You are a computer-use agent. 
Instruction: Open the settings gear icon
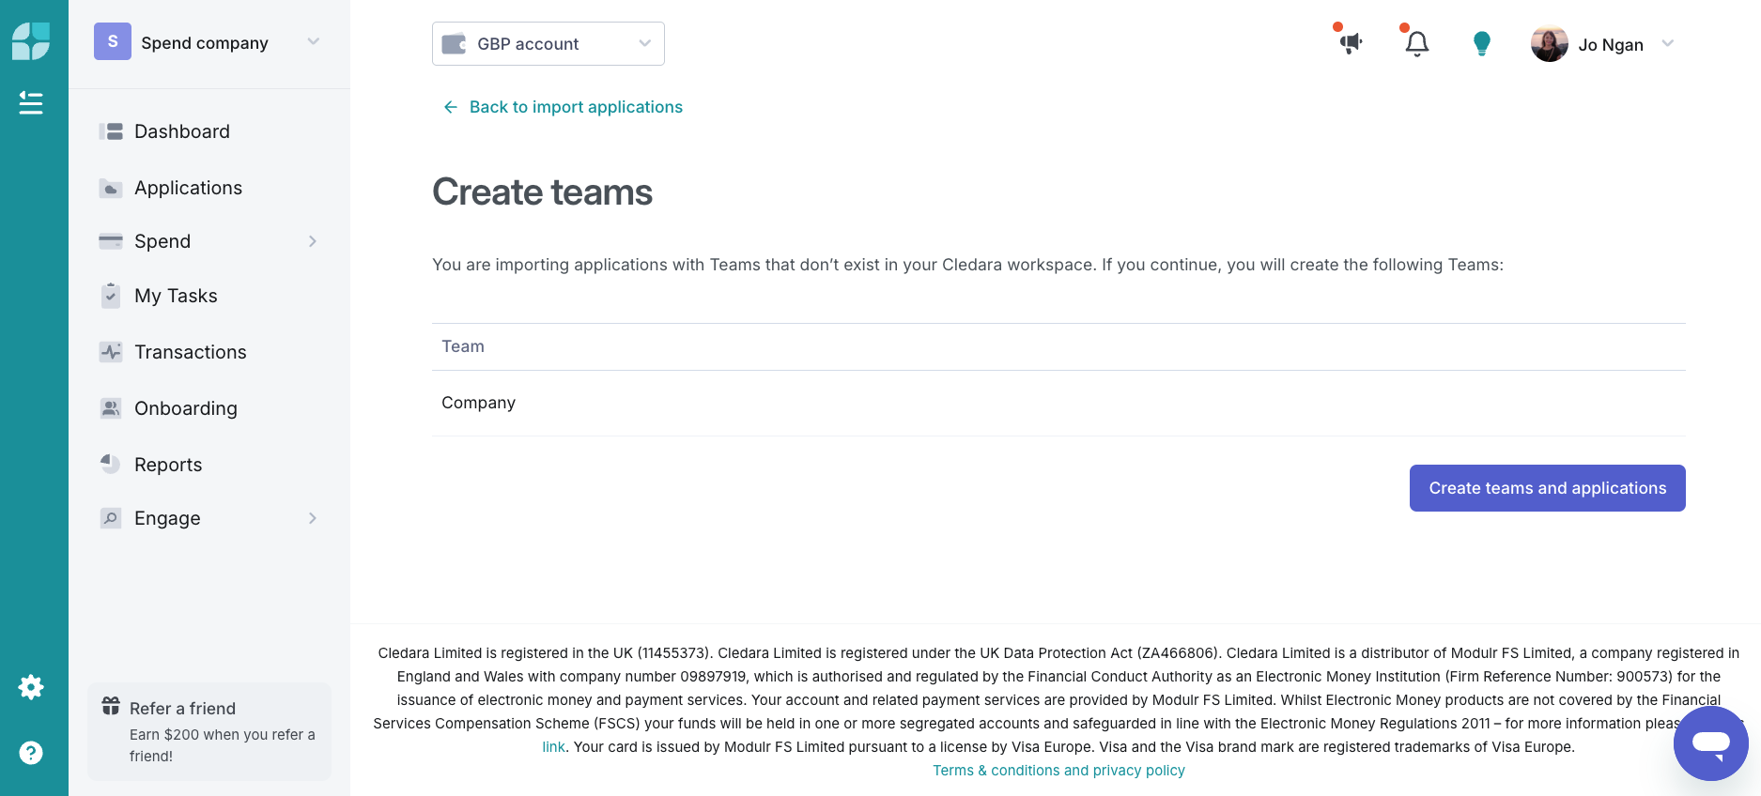point(31,687)
